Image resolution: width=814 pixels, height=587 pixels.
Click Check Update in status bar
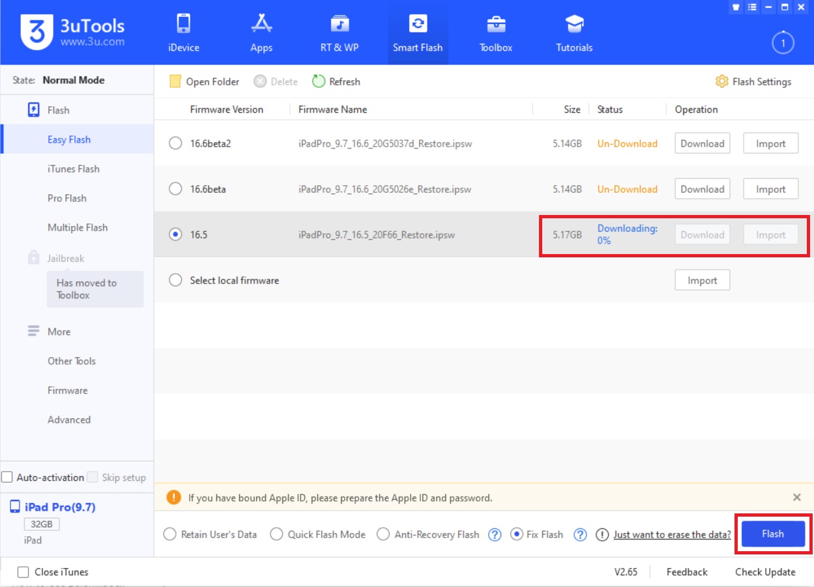tap(765, 572)
